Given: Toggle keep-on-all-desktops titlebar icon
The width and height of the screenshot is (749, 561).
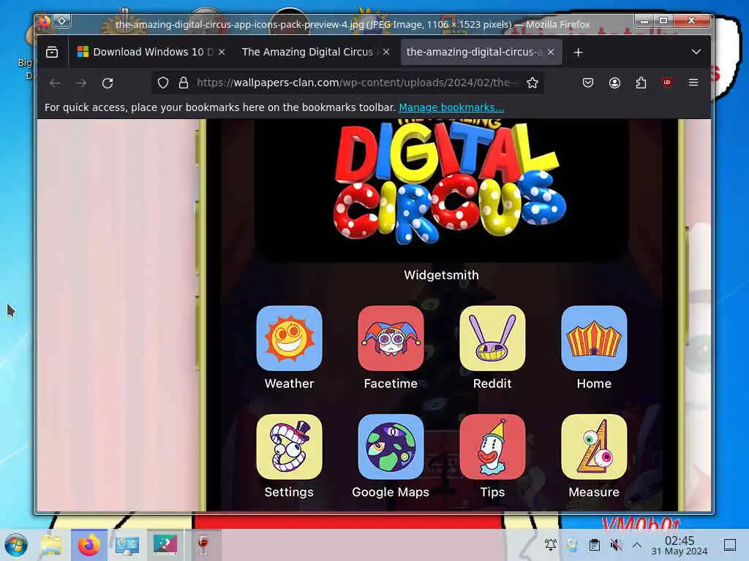Looking at the screenshot, I should tap(62, 21).
